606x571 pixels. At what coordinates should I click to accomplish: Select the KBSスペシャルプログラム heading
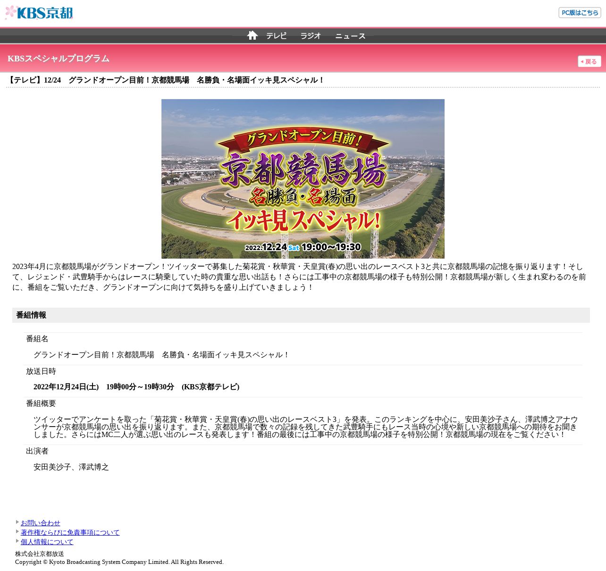tap(59, 59)
